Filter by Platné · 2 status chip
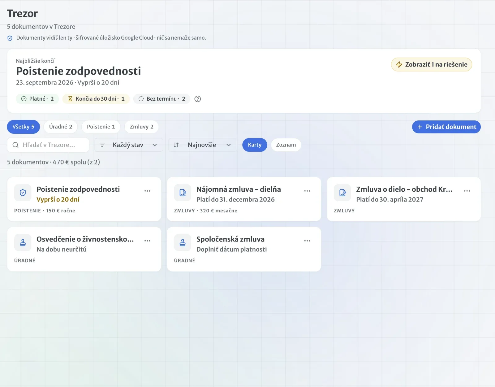 tap(37, 99)
